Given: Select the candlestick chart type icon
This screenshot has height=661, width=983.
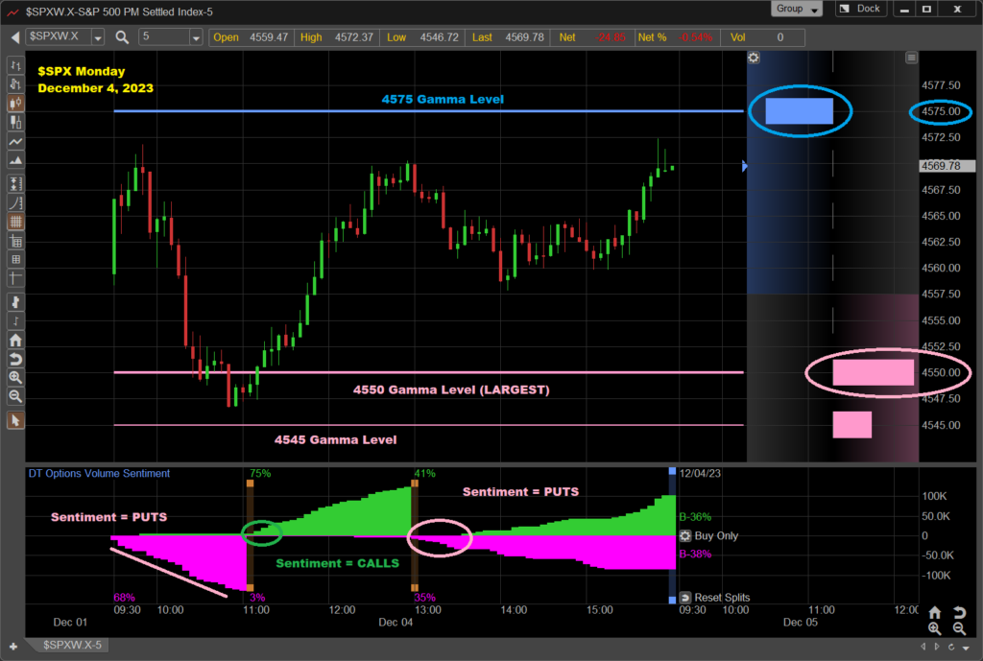Looking at the screenshot, I should coord(15,103).
